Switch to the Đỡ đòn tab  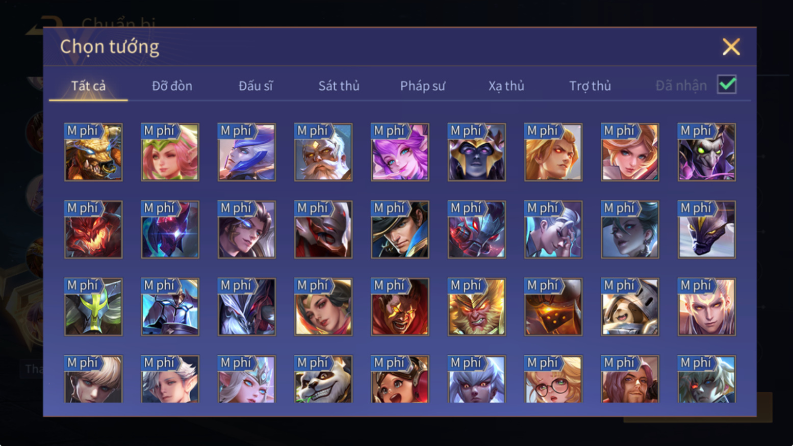tap(172, 86)
